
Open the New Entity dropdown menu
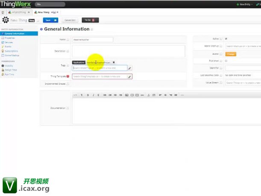pos(244,5)
